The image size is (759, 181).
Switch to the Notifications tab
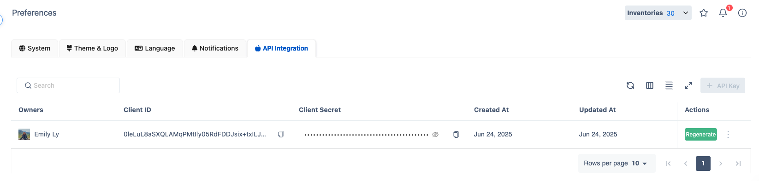215,48
